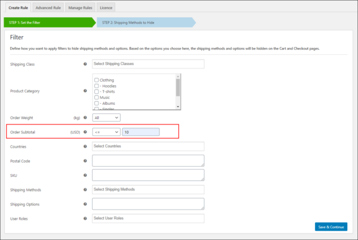Show help icon beside Order Weight
The height and width of the screenshot is (240, 358).
[85, 117]
